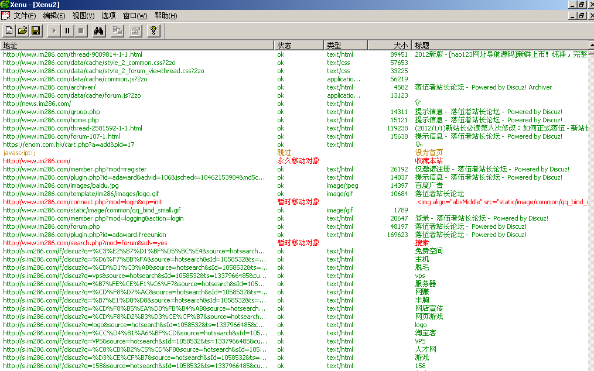Open the 文件(F) menu
Screen dimensions: 594x371
click(25, 16)
